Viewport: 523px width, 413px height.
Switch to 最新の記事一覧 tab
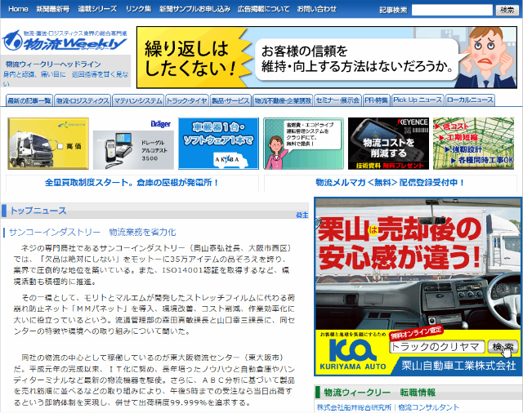(x=29, y=100)
